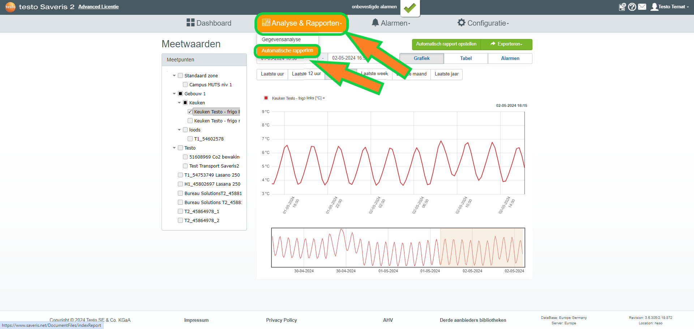Open the Exporteren dropdown

pyautogui.click(x=506, y=44)
